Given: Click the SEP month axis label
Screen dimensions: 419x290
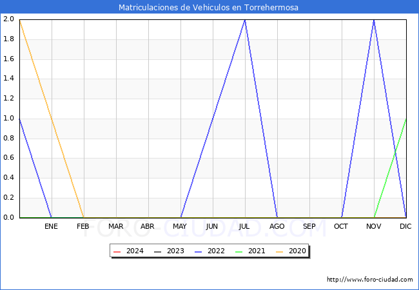Looking at the screenshot, I should (x=309, y=226).
